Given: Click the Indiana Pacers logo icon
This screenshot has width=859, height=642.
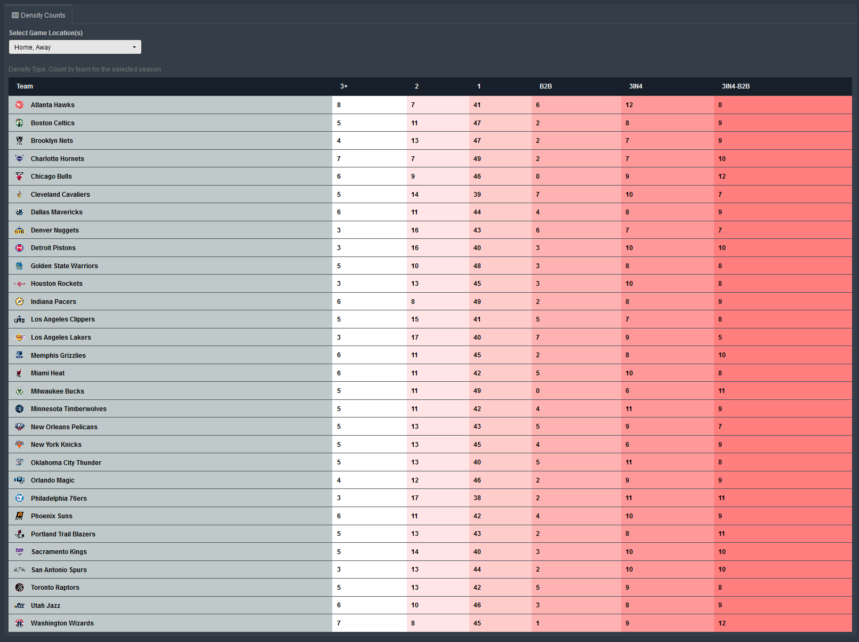Looking at the screenshot, I should [x=20, y=302].
